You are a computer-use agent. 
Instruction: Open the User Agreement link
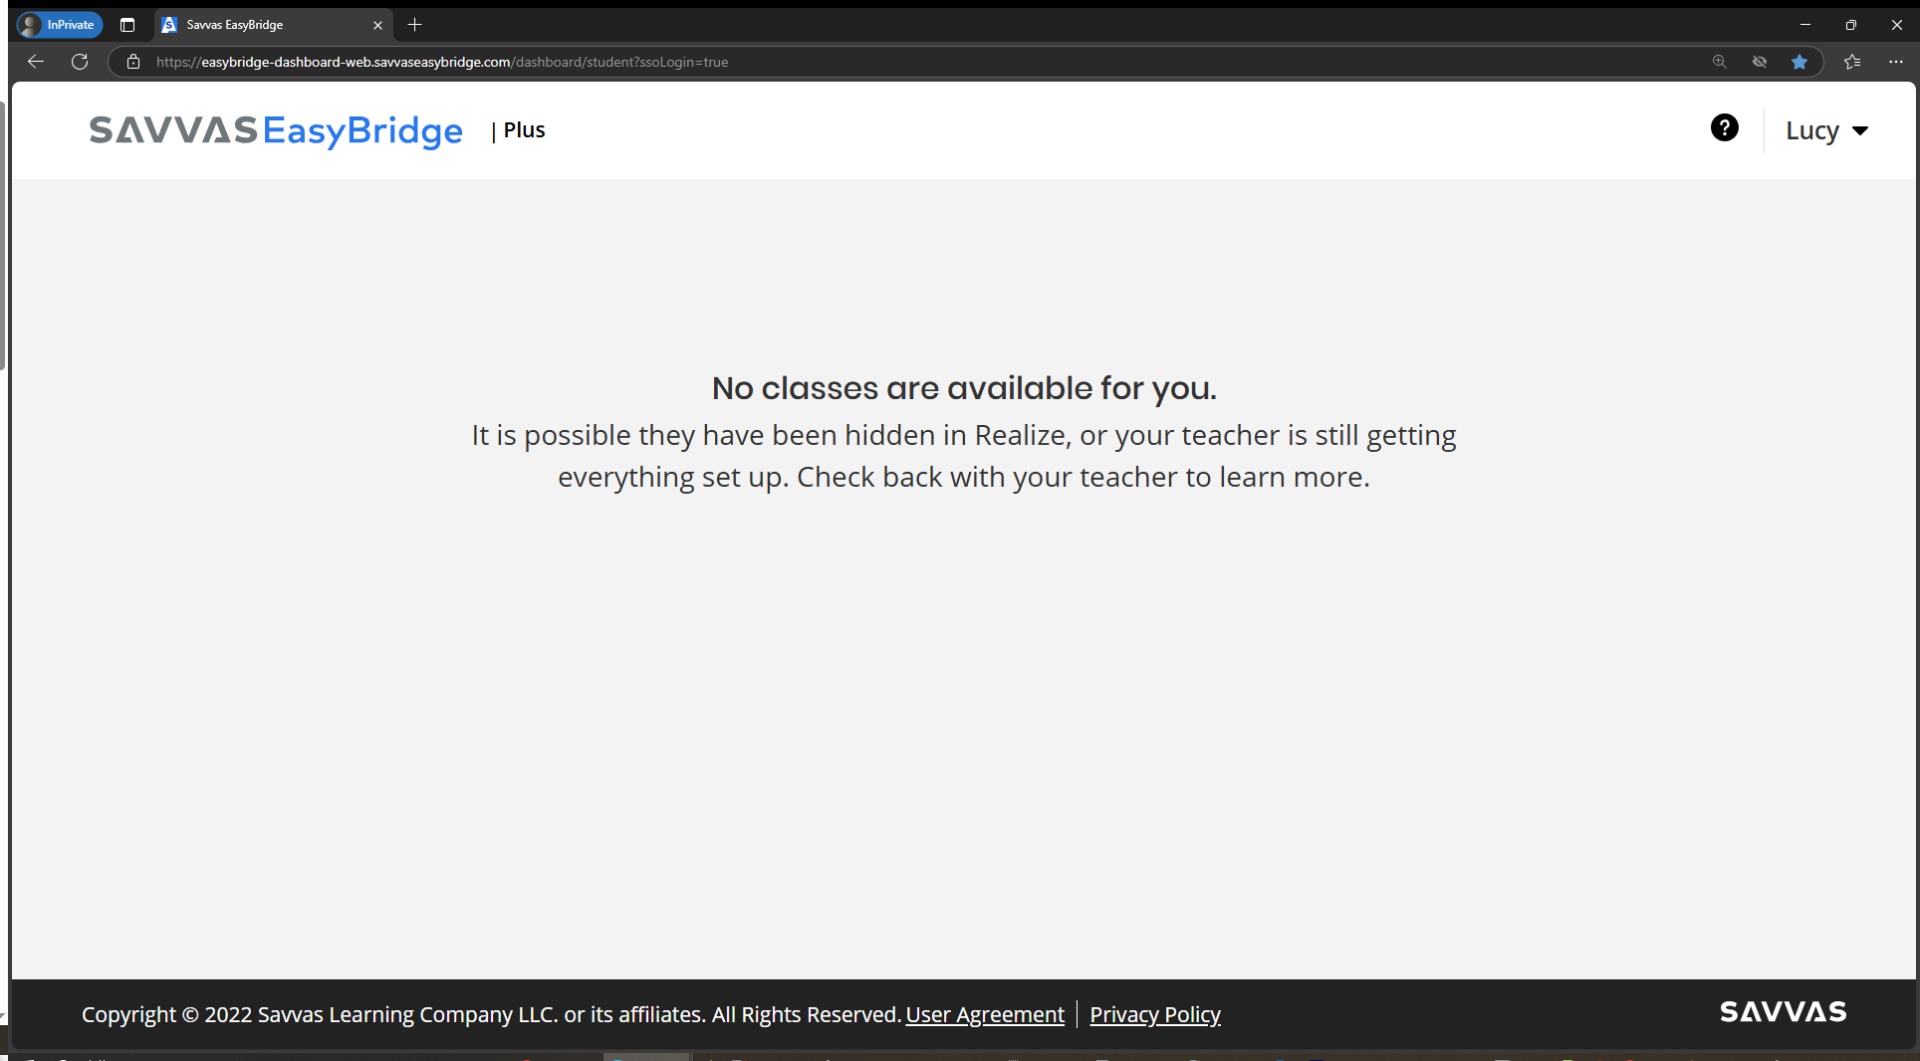(x=984, y=1014)
